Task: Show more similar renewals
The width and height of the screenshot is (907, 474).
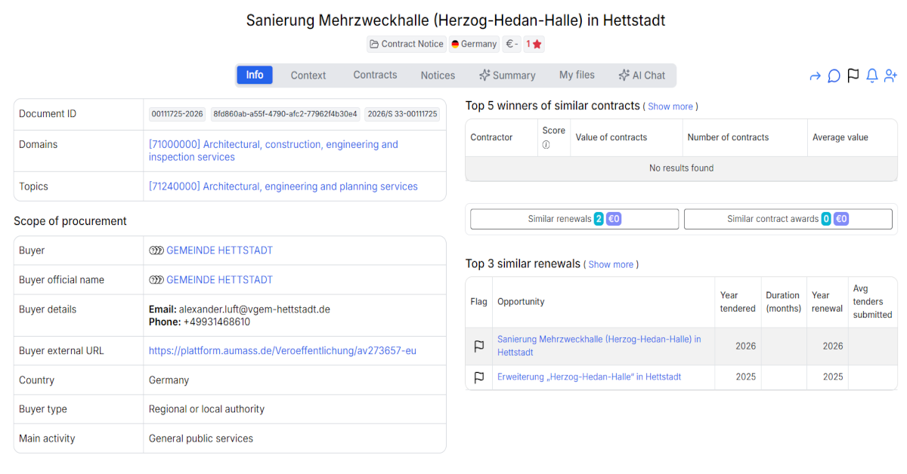Action: [611, 265]
